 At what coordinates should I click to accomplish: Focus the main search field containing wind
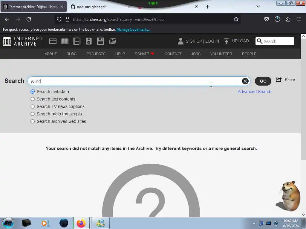[x=139, y=81]
